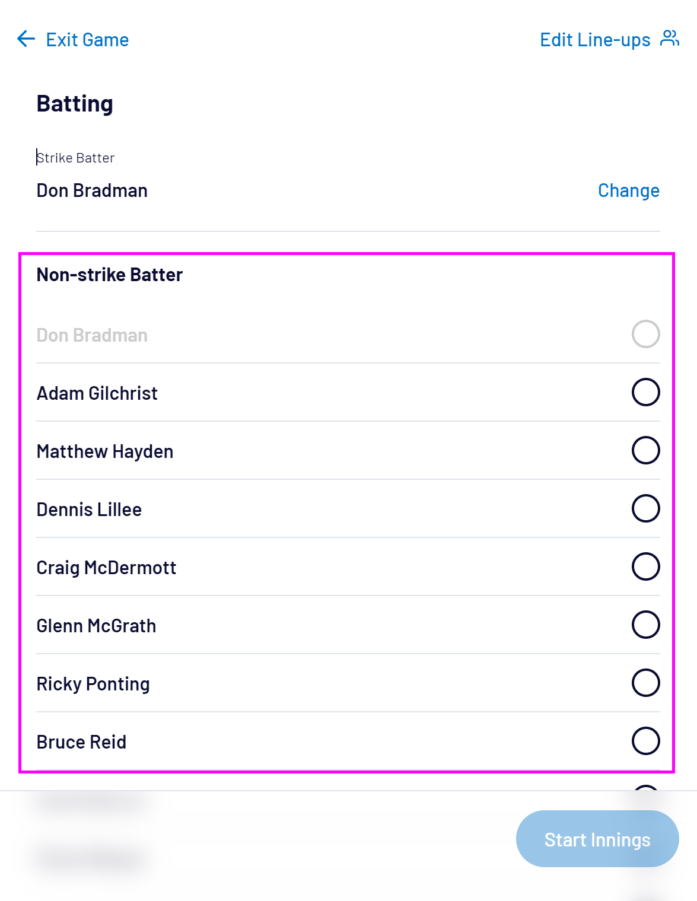Click the Non-strike Batter heading
Viewport: 697px width, 901px height.
pos(110,275)
